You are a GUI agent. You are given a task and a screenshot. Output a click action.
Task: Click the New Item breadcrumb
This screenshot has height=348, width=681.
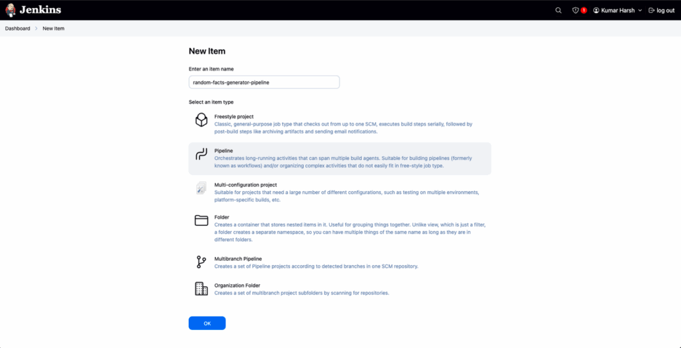click(x=53, y=29)
